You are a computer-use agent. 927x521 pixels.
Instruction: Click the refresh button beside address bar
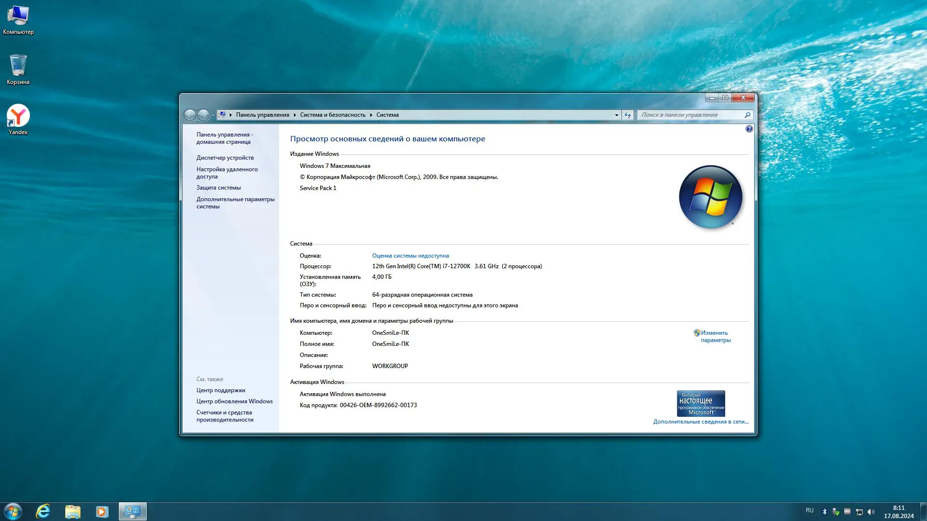point(628,115)
